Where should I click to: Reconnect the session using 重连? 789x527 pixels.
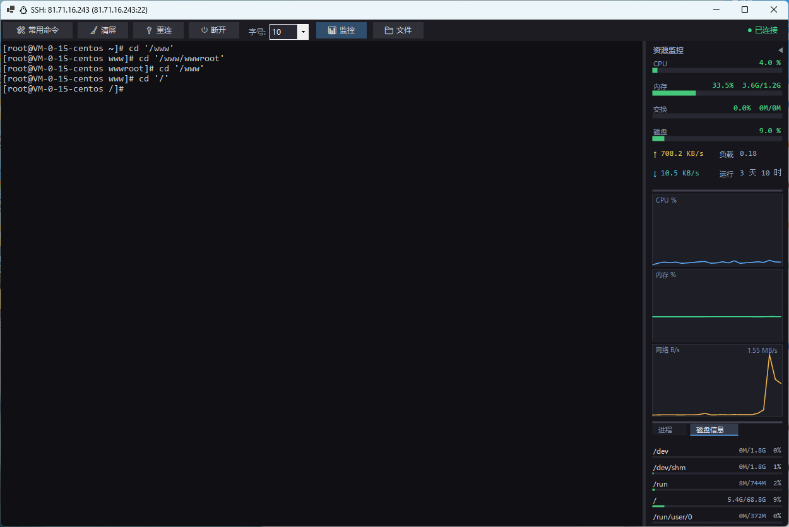(158, 30)
